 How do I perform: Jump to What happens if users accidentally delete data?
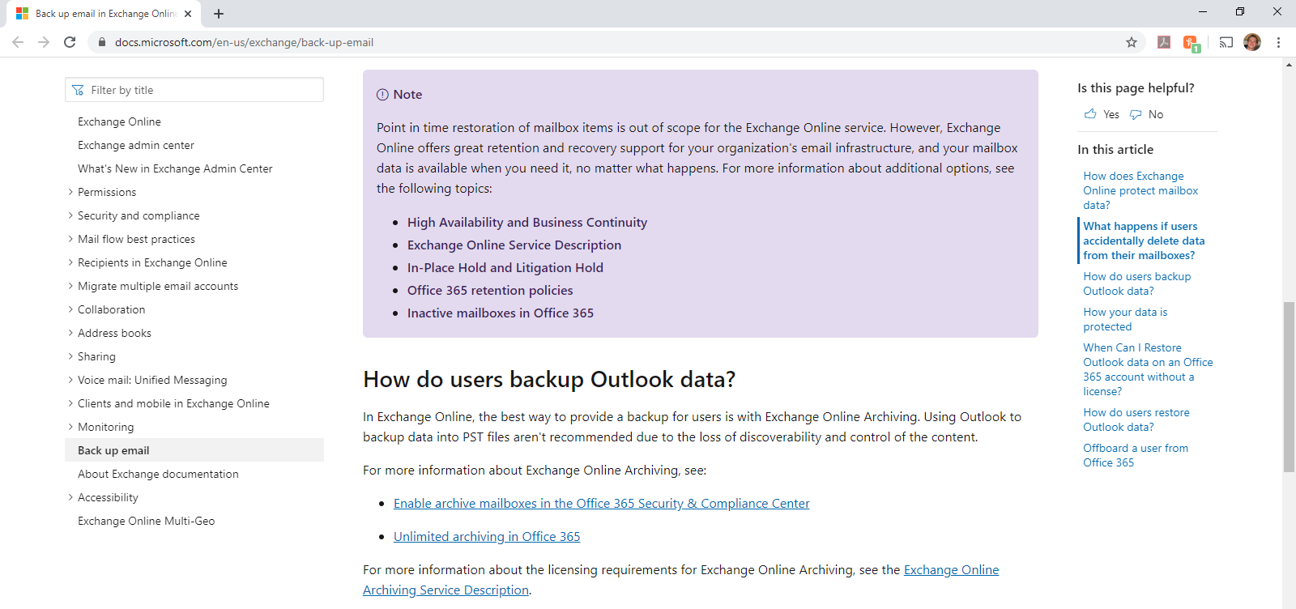point(1144,241)
